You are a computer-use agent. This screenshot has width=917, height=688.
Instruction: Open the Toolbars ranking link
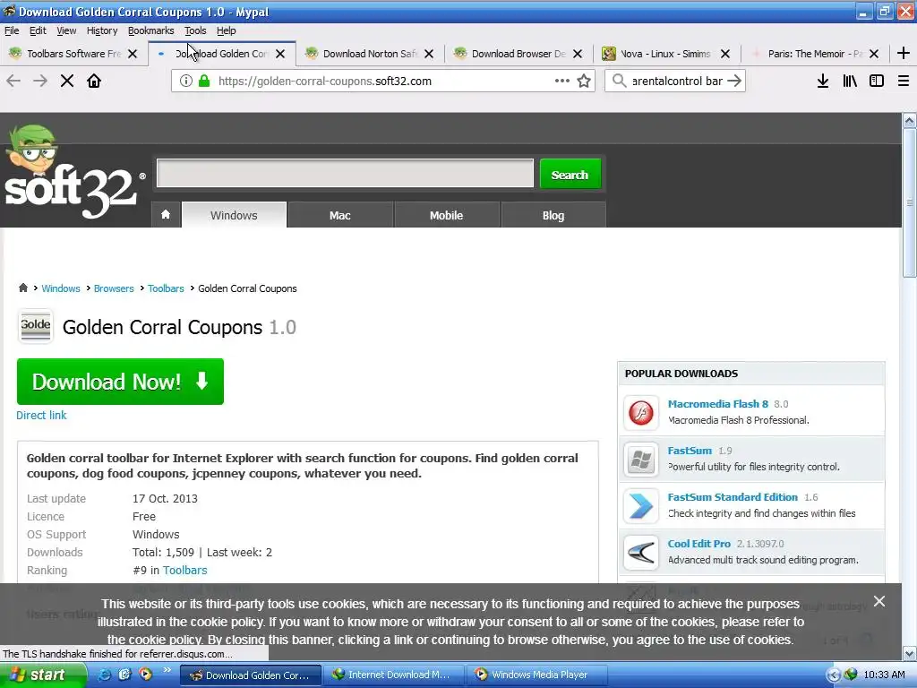tap(184, 570)
